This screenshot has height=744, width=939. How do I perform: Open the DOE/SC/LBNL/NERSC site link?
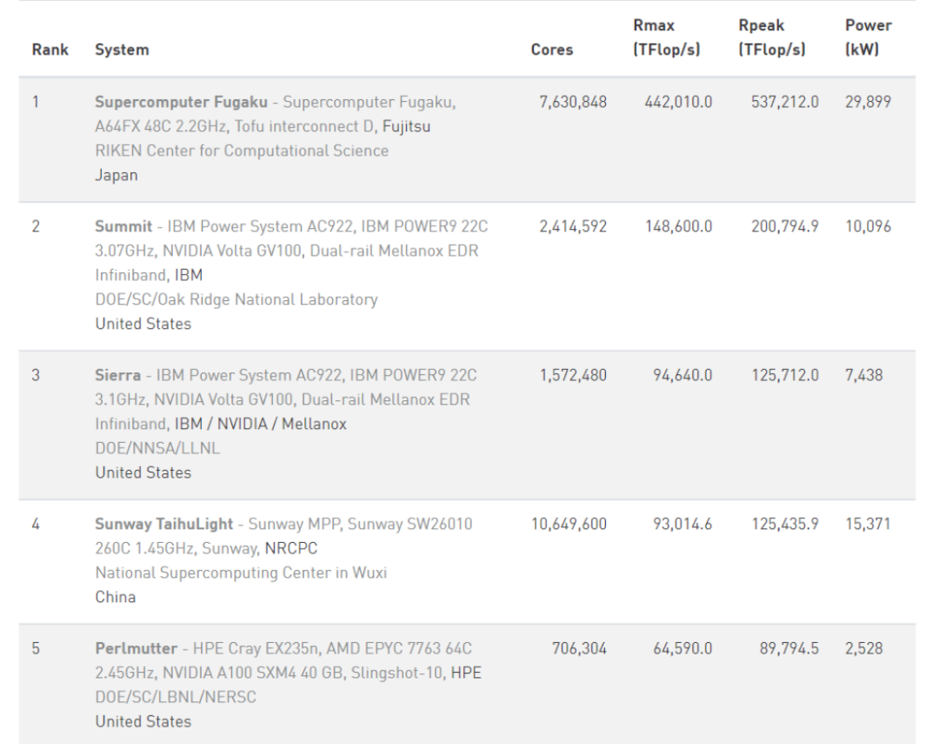click(x=176, y=697)
